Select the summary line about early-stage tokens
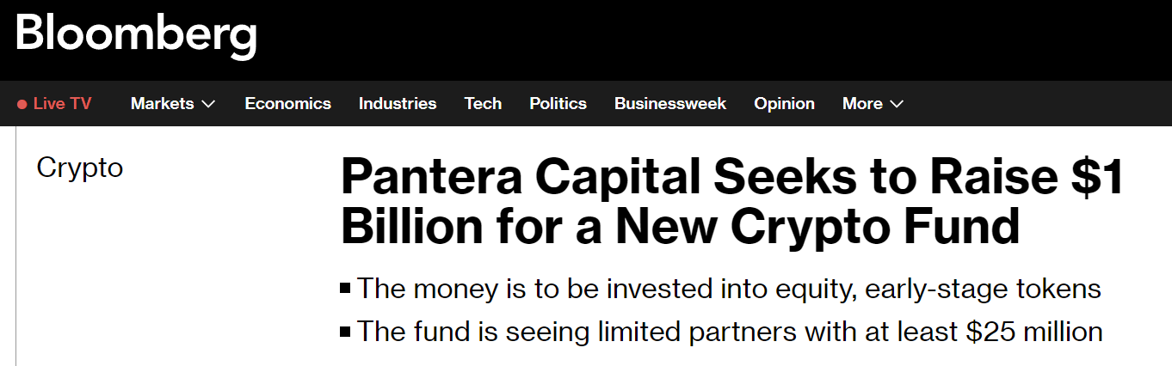Image resolution: width=1172 pixels, height=366 pixels. (729, 289)
